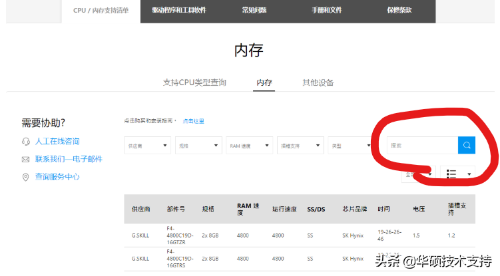
Task: Click the 规格 table column header
Action: (x=208, y=209)
